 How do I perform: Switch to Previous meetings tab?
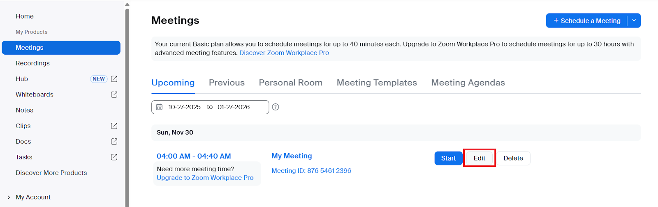(x=227, y=83)
